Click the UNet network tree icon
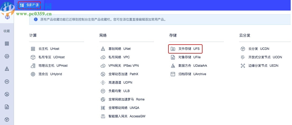The height and width of the screenshot is (125, 292). pos(103,49)
